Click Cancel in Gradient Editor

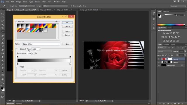[67, 27]
